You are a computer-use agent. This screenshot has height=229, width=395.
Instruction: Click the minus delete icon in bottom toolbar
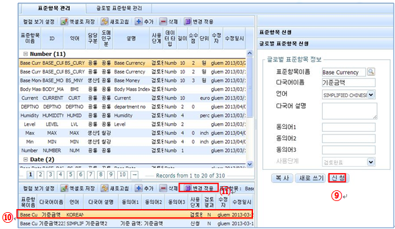[163, 188]
